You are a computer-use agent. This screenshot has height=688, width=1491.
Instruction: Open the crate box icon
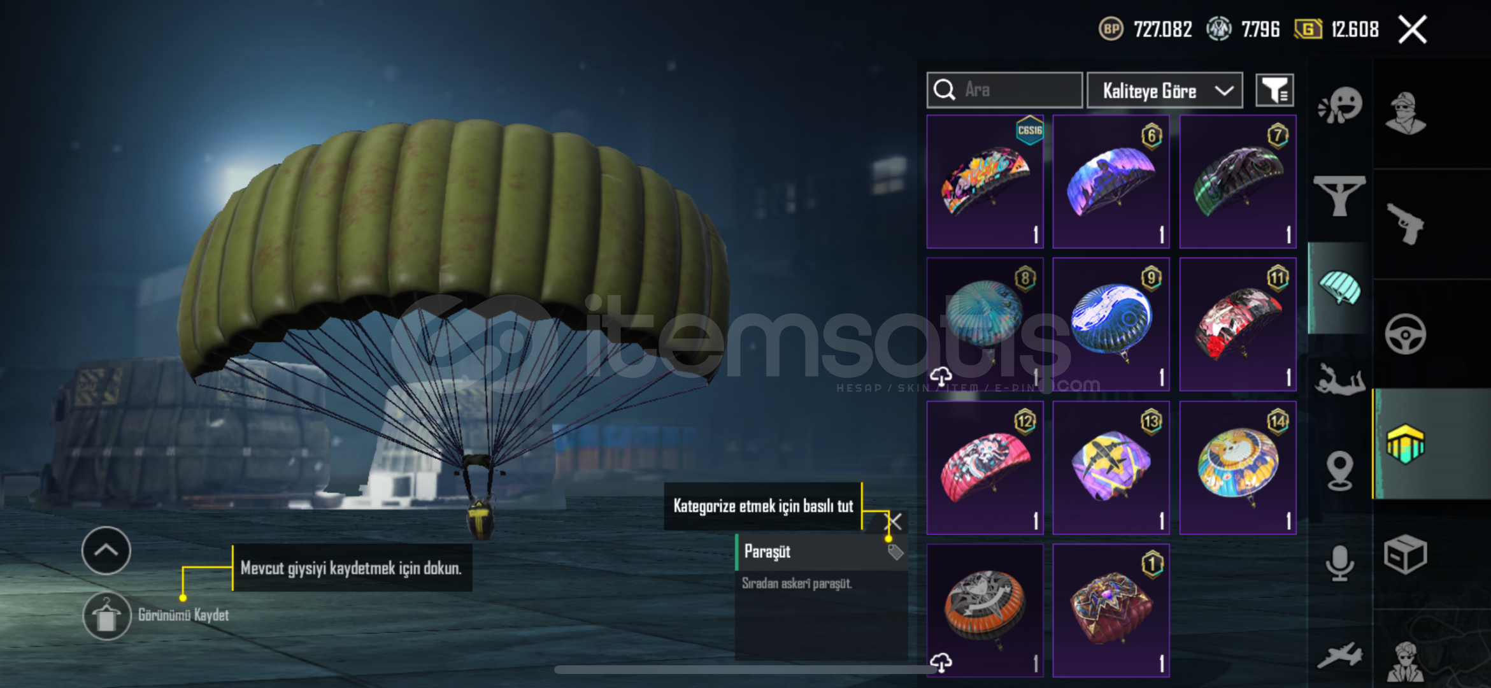pos(1405,554)
